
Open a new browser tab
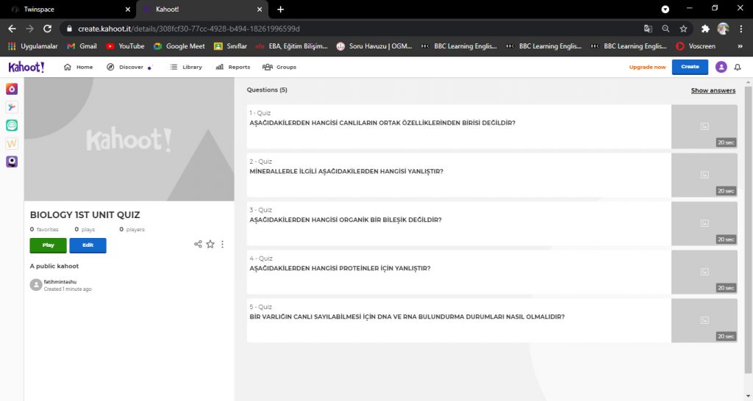pyautogui.click(x=280, y=9)
